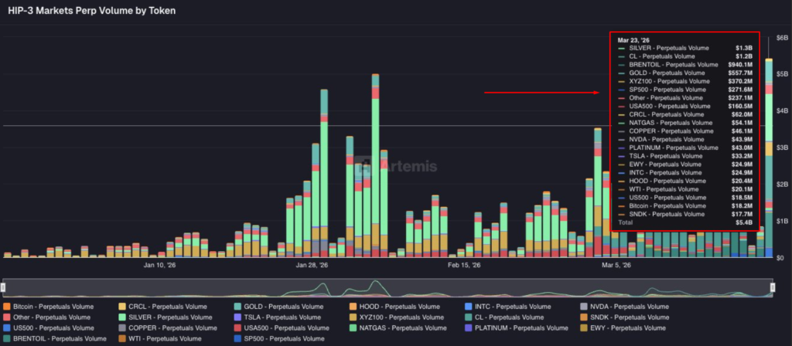Click the INTC legend color icon
The width and height of the screenshot is (792, 346).
(468, 307)
